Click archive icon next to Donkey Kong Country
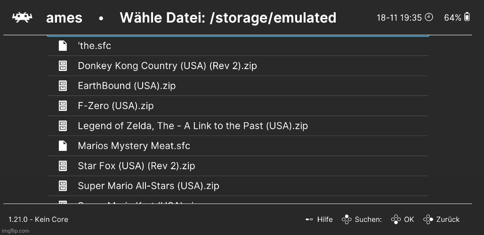The image size is (484, 235). tap(63, 66)
